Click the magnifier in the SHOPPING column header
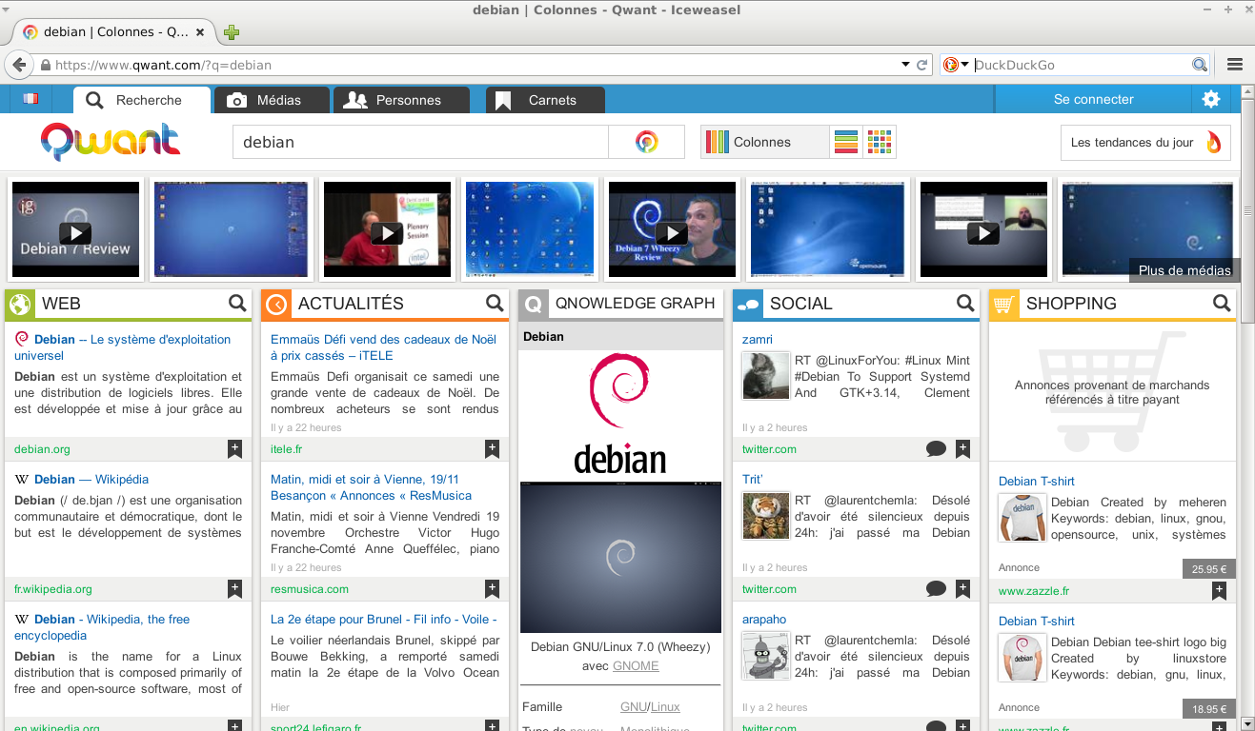1255x731 pixels. click(1222, 304)
